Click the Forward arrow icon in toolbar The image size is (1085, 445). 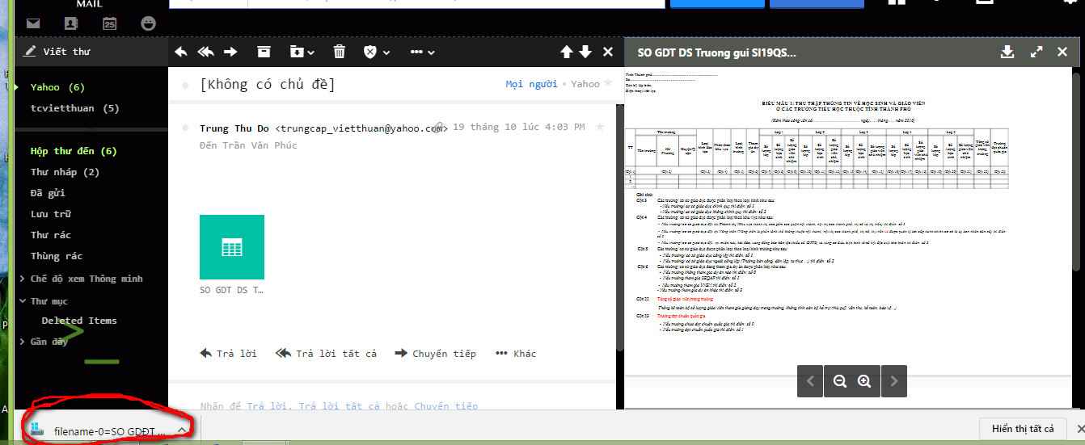click(x=231, y=52)
